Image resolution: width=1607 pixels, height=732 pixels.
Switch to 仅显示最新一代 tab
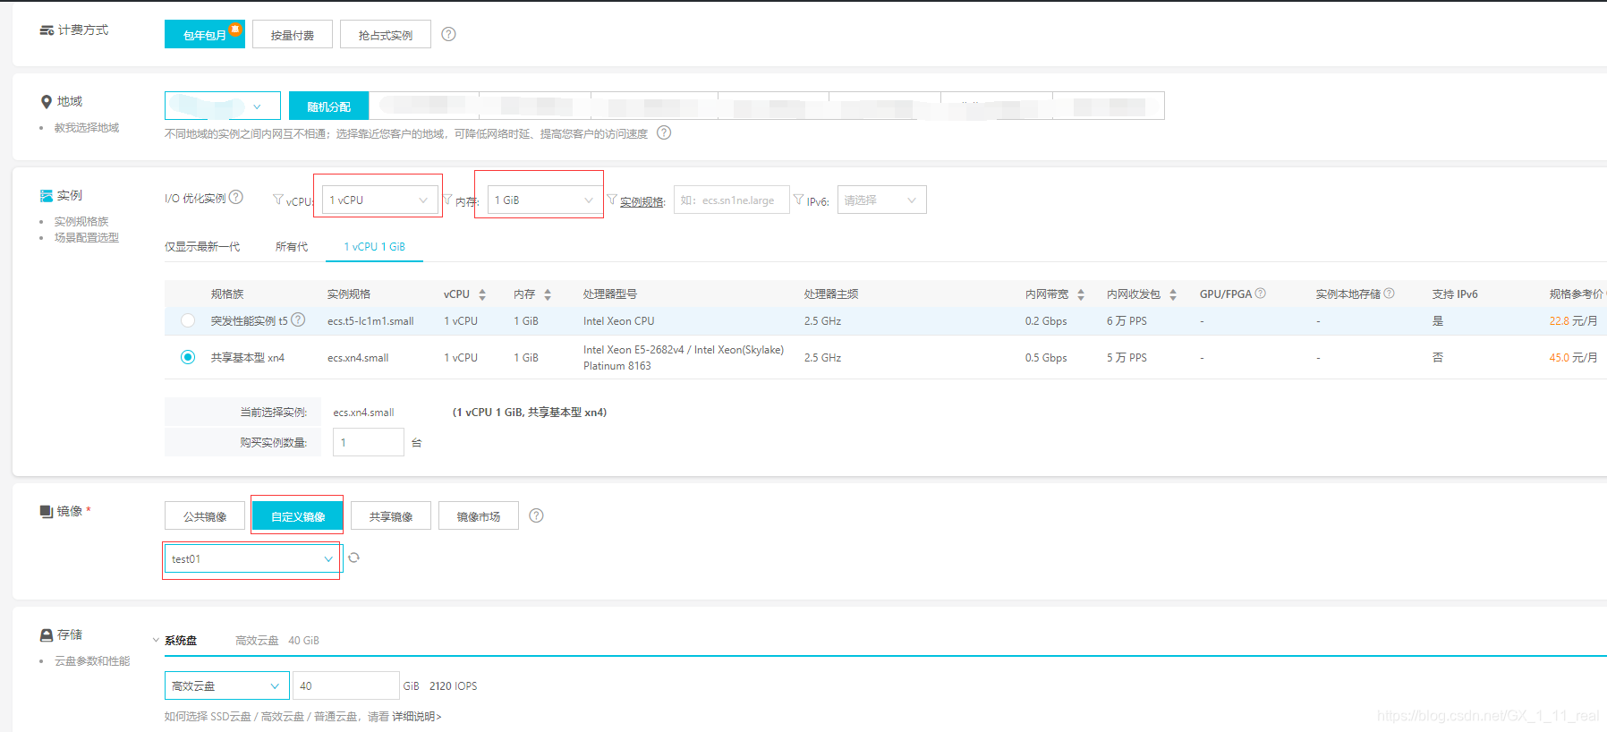(202, 247)
